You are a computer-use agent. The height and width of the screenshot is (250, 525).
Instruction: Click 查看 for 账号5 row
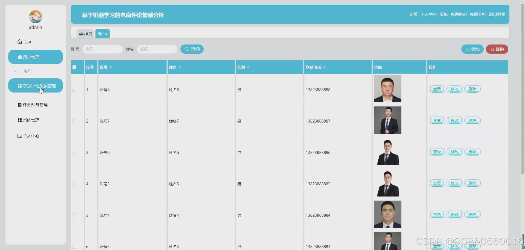tap(437, 183)
